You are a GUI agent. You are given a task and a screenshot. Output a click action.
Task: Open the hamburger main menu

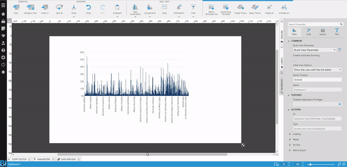pyautogui.click(x=3, y=5)
